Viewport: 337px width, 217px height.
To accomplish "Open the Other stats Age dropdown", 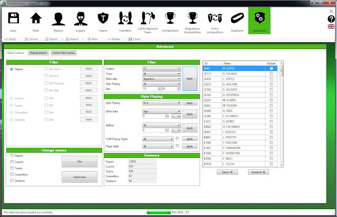I will pyautogui.click(x=162, y=111).
